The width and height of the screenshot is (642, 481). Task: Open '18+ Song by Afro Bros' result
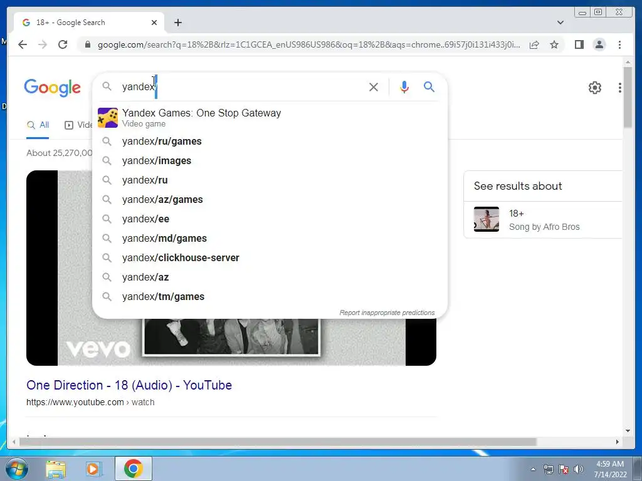(x=544, y=220)
